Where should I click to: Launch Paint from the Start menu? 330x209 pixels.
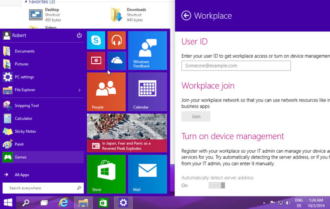pos(43,144)
